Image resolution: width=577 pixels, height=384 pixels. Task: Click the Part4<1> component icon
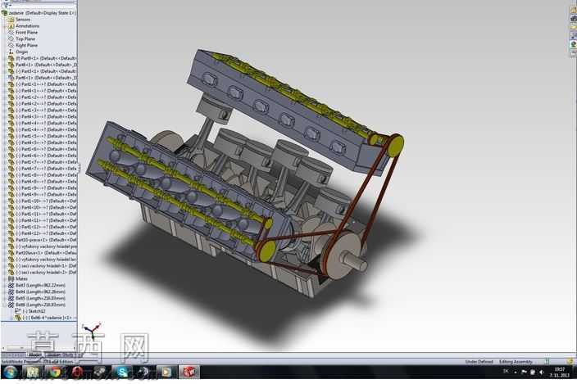tap(11, 91)
